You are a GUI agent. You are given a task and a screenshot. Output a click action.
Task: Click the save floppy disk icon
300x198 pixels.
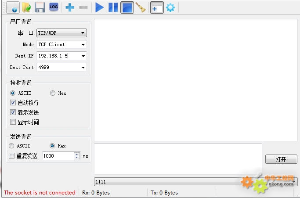point(40,7)
